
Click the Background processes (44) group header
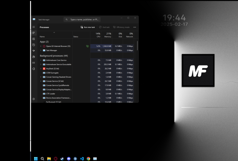click(54, 56)
